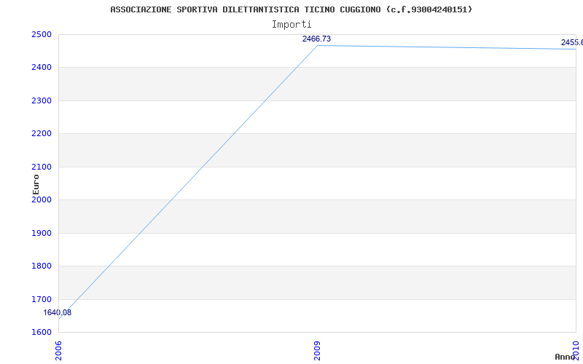Click the 2200 y-axis tick label
583x364 pixels.
[x=42, y=134]
